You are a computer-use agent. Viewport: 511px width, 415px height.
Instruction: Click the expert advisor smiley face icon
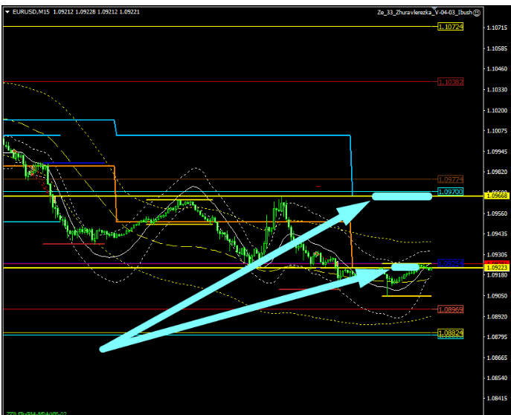[x=477, y=13]
